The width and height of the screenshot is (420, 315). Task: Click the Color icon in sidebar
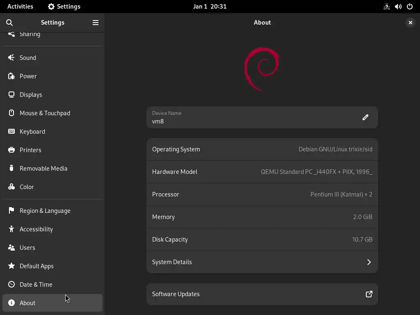(x=11, y=187)
